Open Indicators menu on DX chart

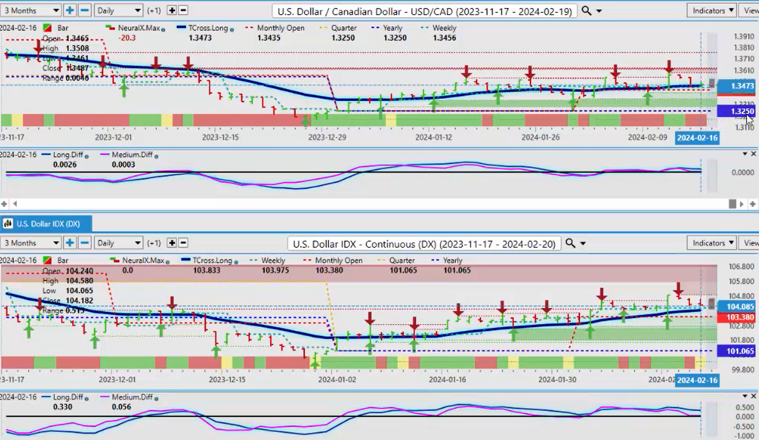[713, 243]
